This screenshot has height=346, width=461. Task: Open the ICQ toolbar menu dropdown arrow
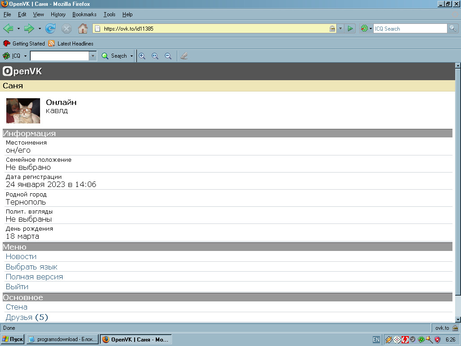point(25,56)
